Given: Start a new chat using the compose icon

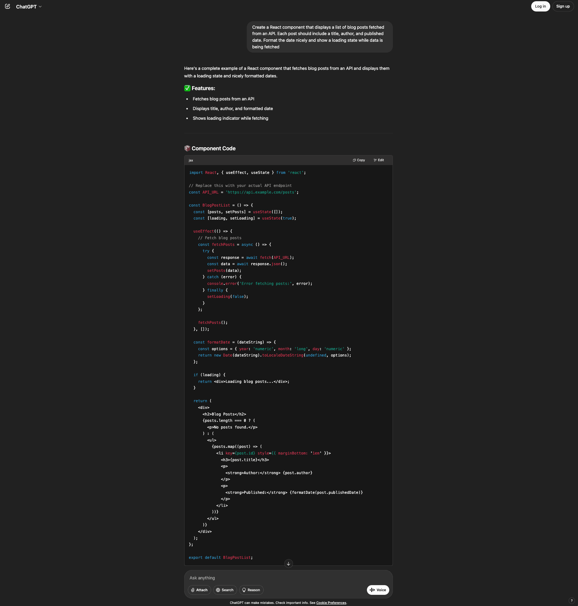Looking at the screenshot, I should pyautogui.click(x=7, y=6).
